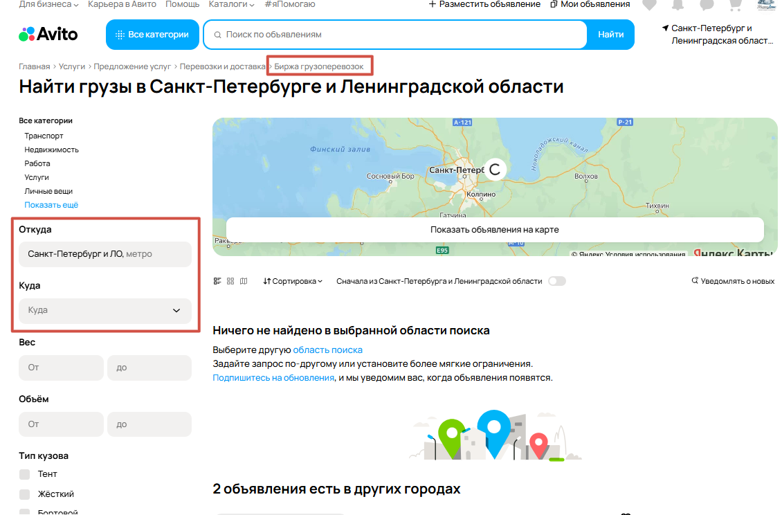Image resolution: width=782 pixels, height=515 pixels.
Task: Select Работа category
Action: click(x=37, y=163)
